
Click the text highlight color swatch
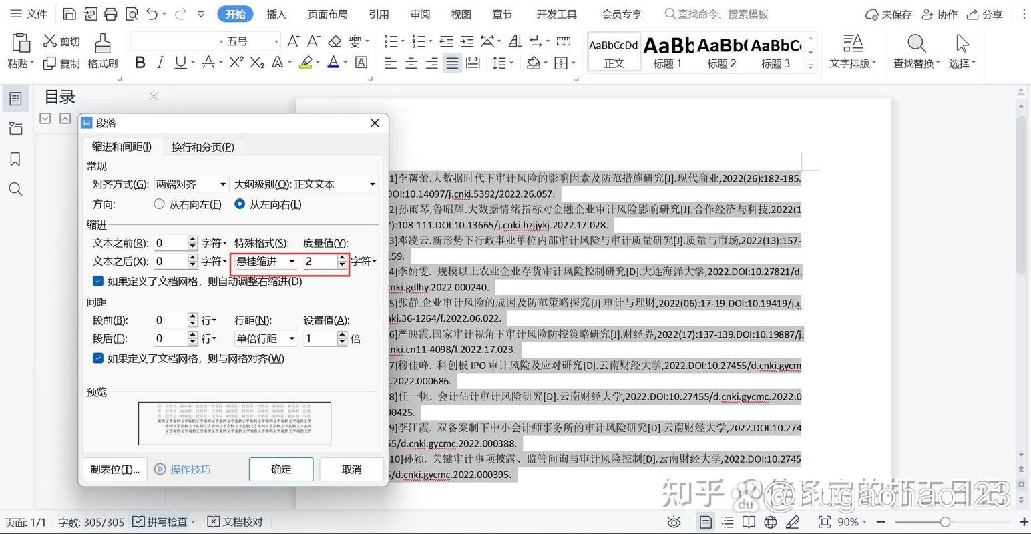click(306, 63)
